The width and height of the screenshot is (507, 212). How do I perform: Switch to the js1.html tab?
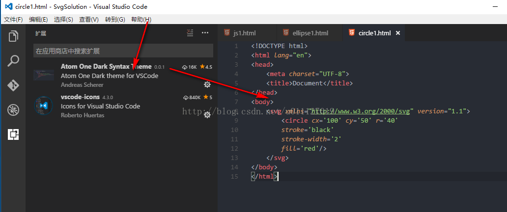[x=247, y=33]
